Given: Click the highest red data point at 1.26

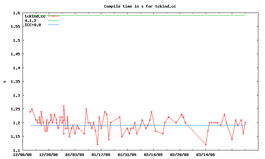Looking at the screenshot, I should (64, 106).
